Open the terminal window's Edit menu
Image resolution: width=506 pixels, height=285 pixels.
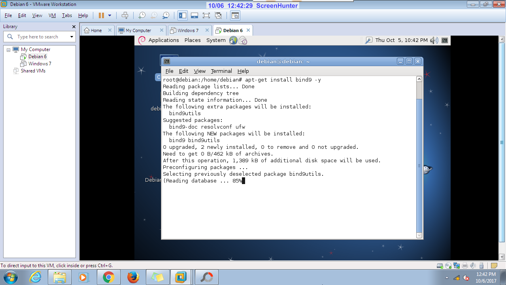(183, 71)
